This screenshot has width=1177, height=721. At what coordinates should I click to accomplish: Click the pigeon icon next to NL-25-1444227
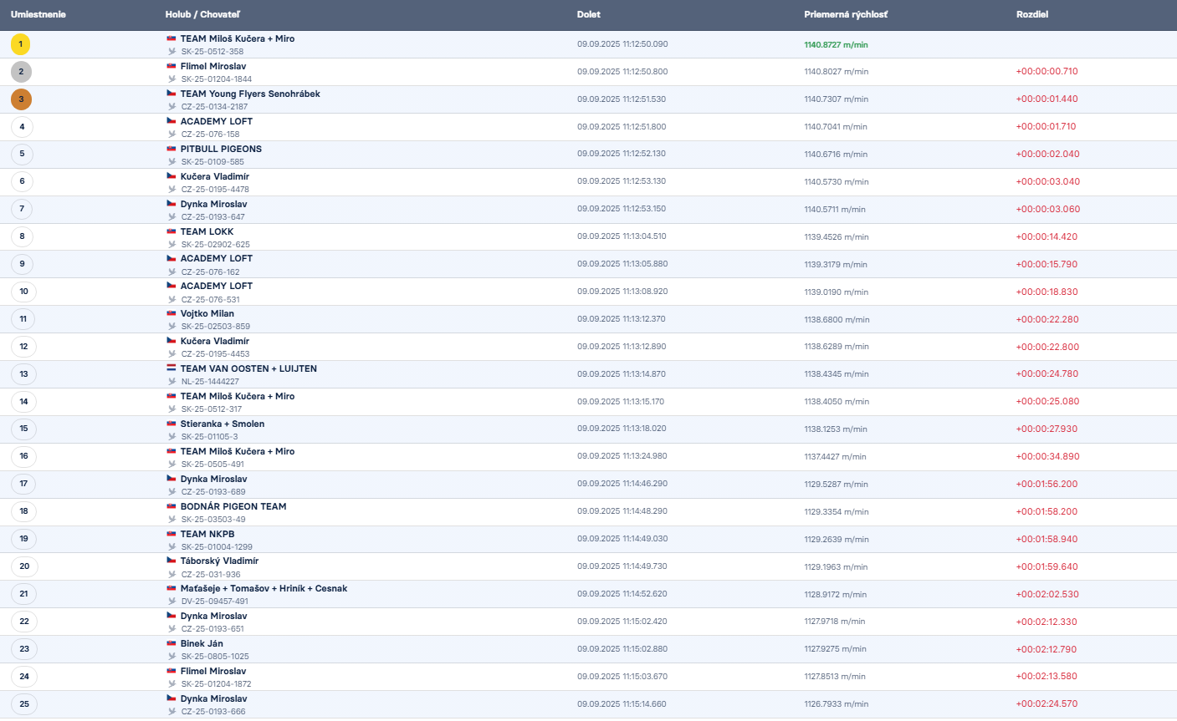point(172,382)
